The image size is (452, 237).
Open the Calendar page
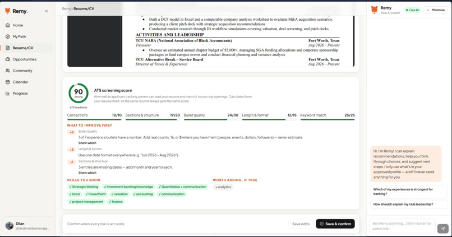point(27,82)
